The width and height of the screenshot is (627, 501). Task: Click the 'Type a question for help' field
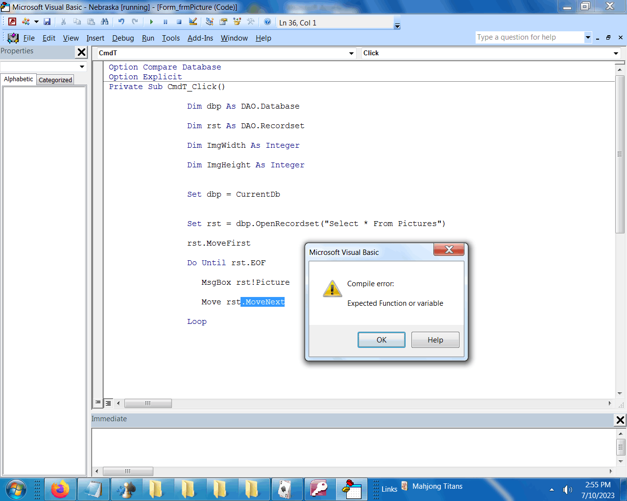pos(530,37)
